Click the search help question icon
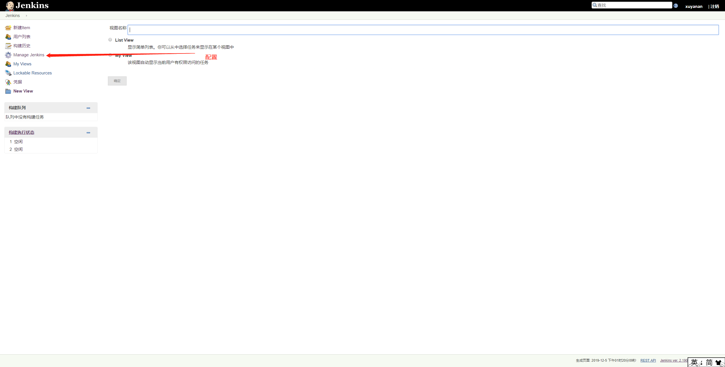This screenshot has width=725, height=367. 676,6
